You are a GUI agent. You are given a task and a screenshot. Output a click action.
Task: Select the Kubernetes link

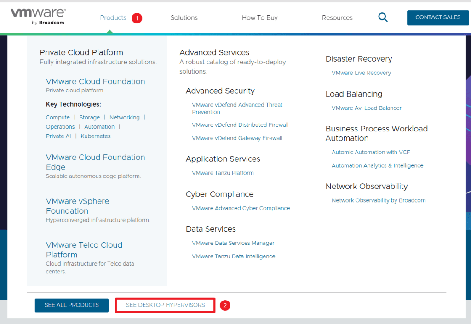tap(96, 136)
